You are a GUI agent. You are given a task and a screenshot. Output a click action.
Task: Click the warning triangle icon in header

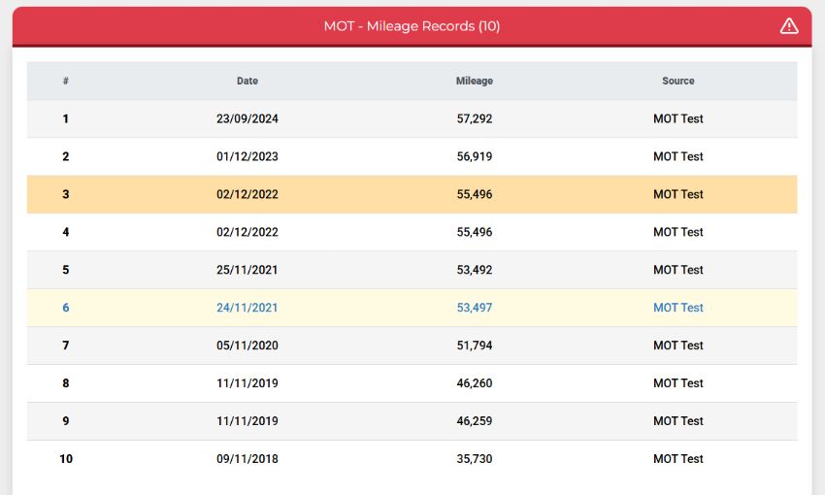pyautogui.click(x=789, y=26)
